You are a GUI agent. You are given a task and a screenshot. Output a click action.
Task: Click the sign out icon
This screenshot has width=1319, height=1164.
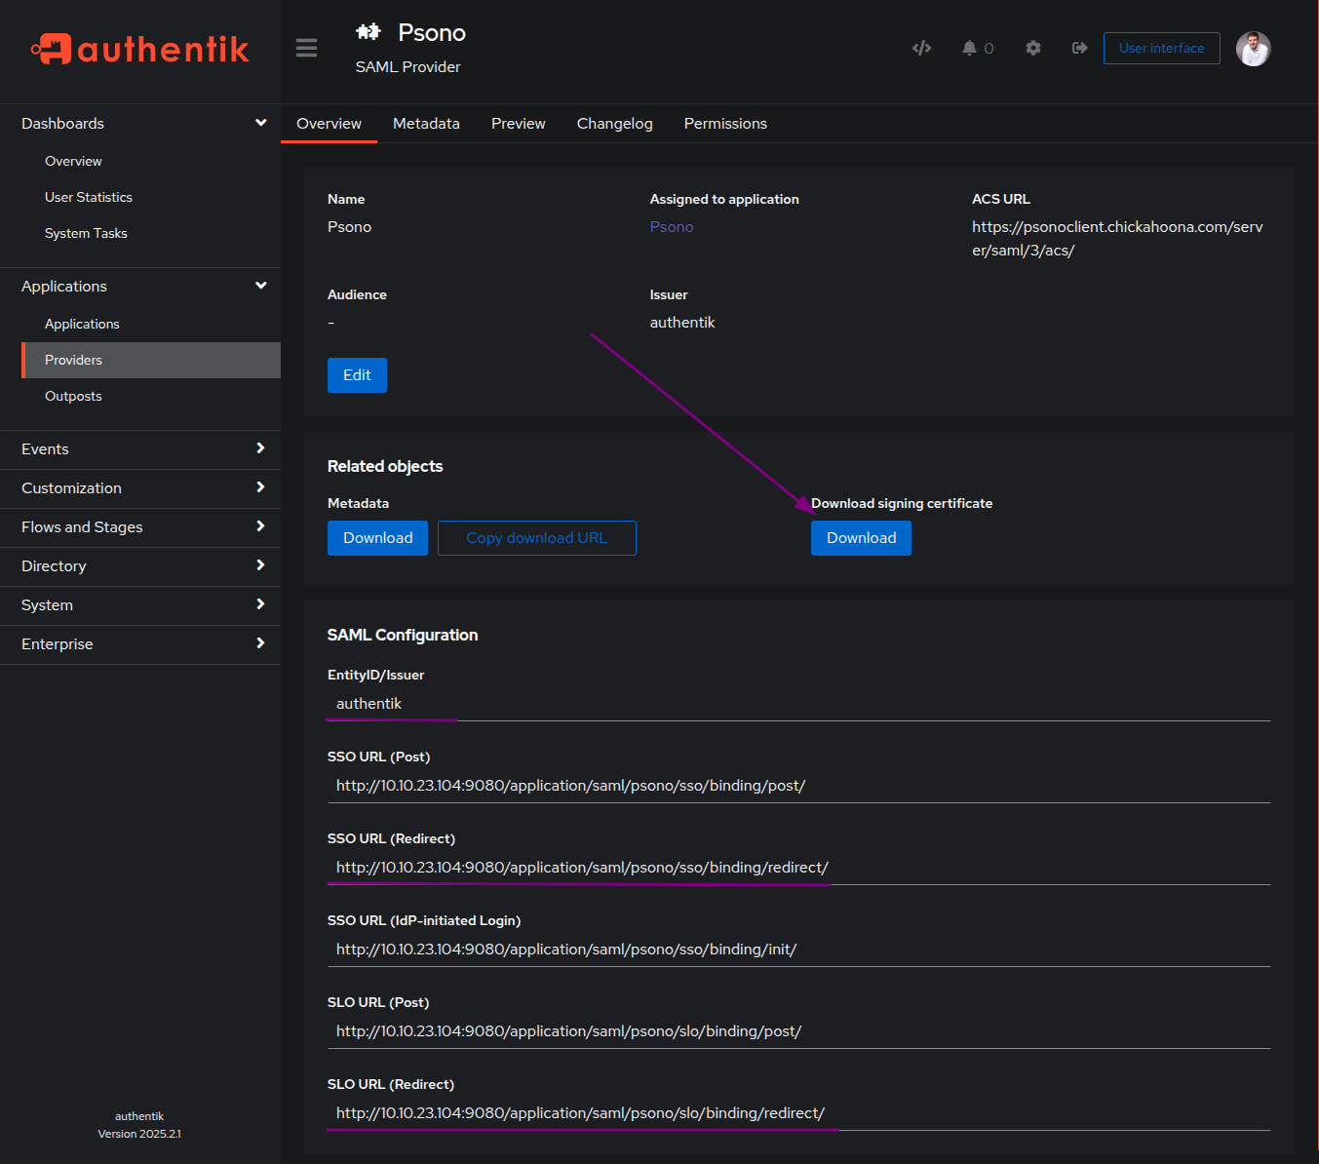pos(1079,48)
